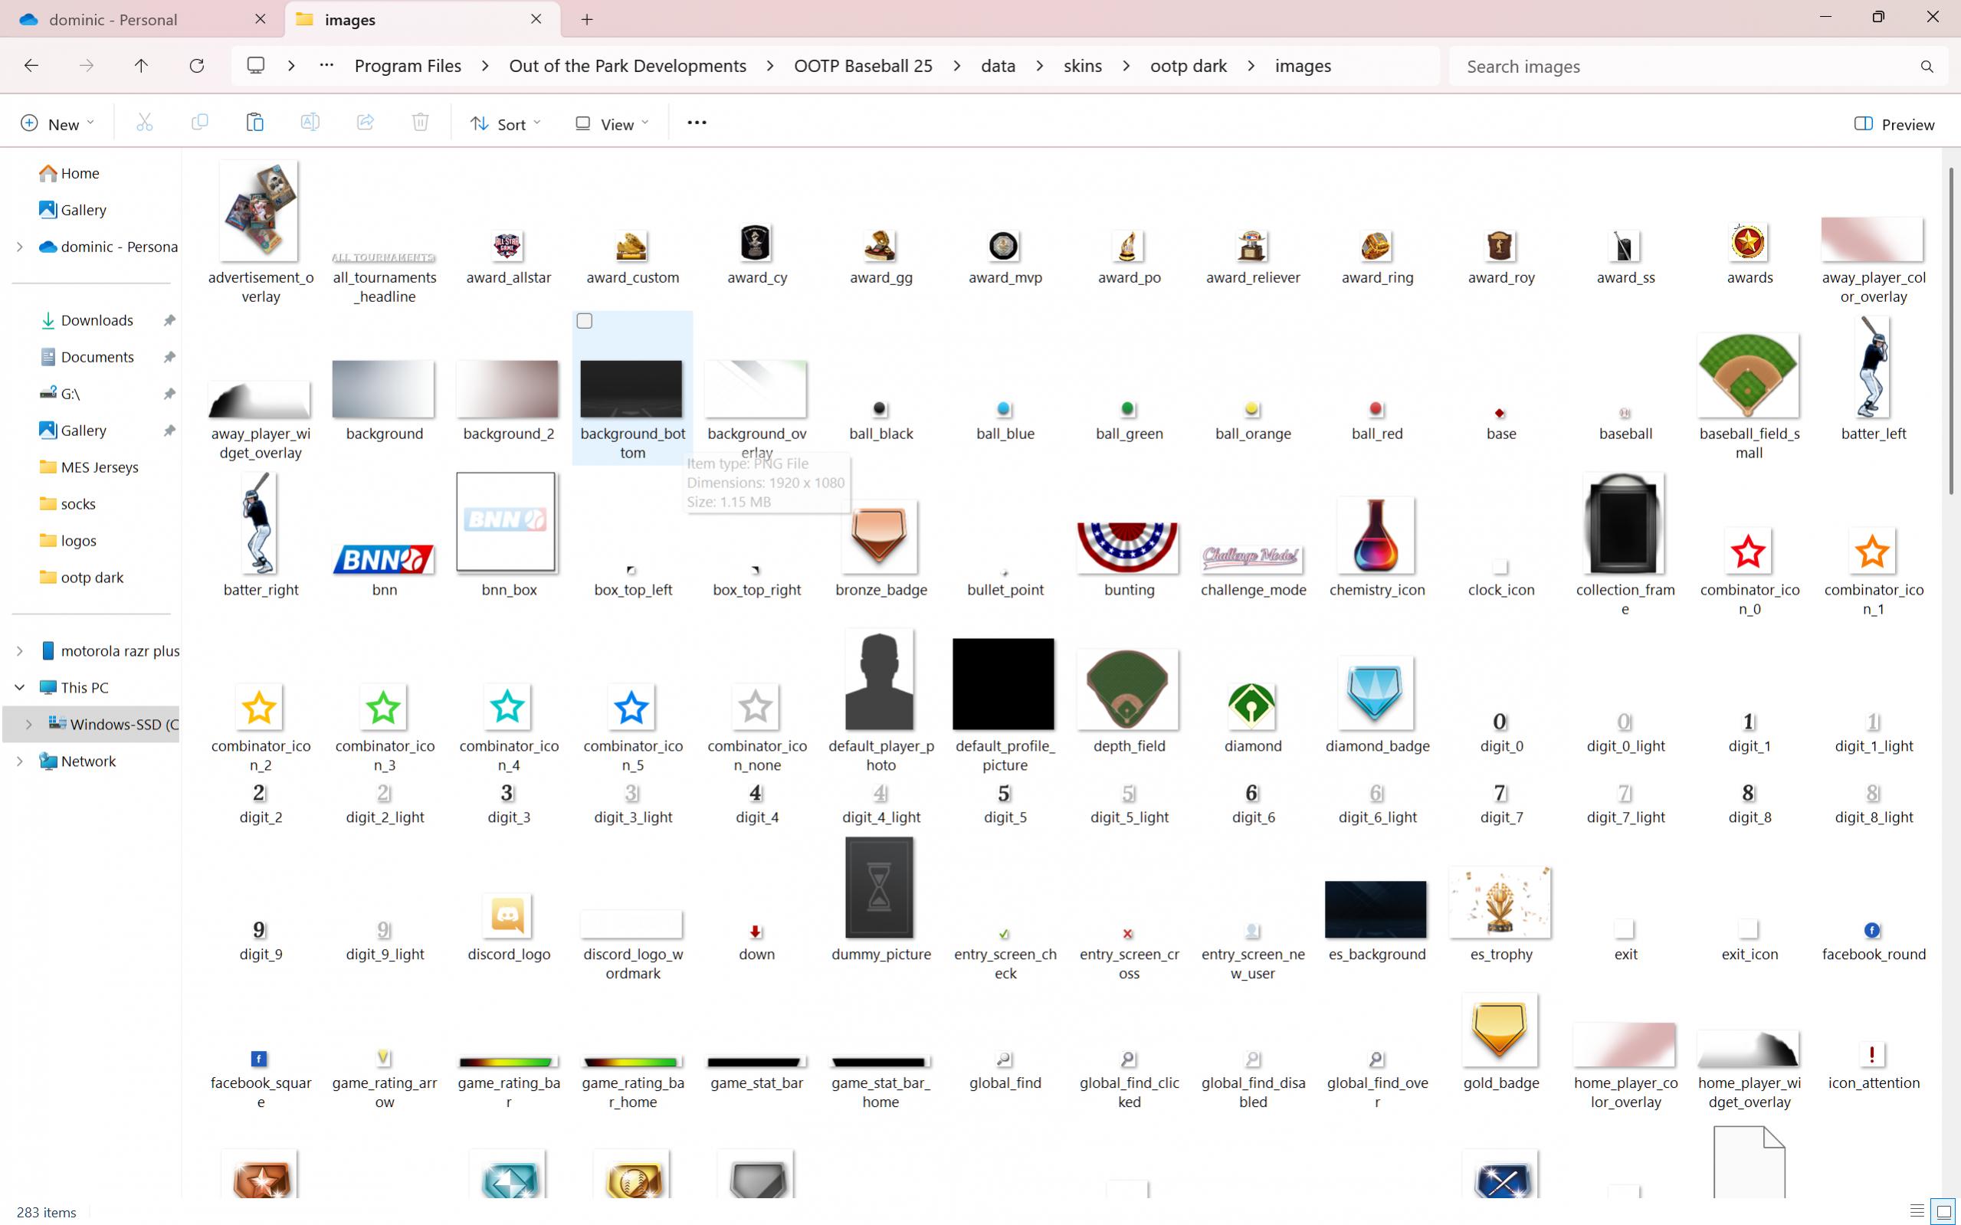Open See more options ellipsis menu
The width and height of the screenshot is (1961, 1225).
[x=696, y=123]
